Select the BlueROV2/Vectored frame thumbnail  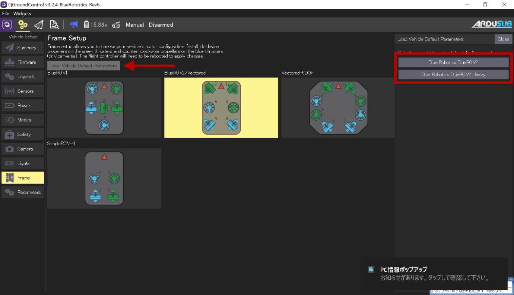[x=221, y=108]
